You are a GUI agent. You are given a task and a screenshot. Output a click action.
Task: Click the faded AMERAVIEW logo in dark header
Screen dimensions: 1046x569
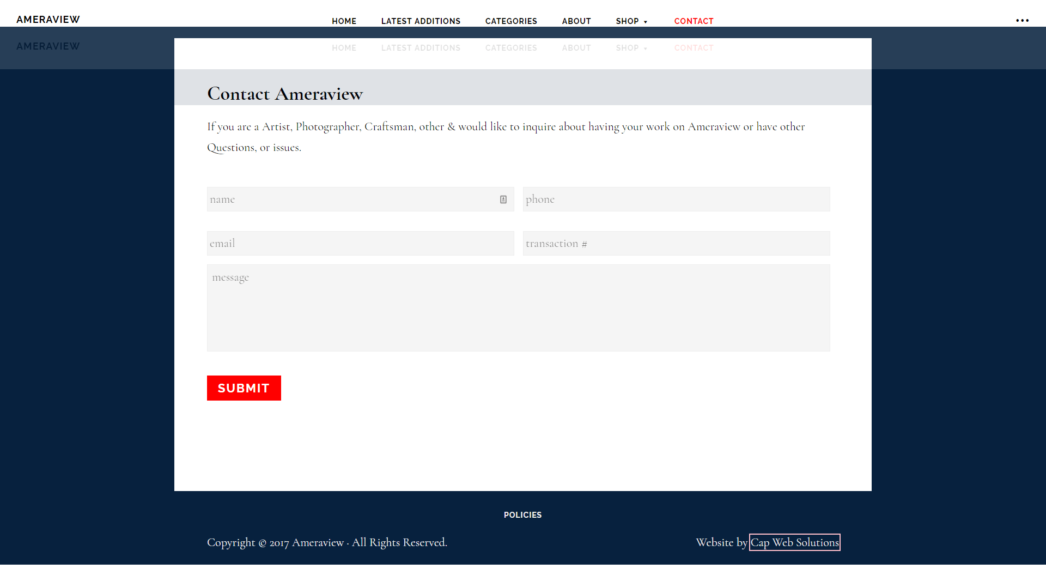coord(48,46)
